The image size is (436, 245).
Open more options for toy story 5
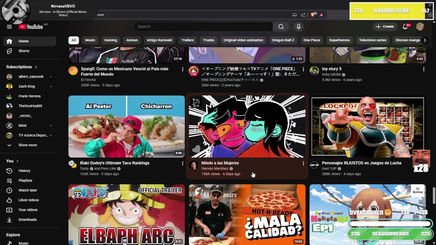coord(424,69)
